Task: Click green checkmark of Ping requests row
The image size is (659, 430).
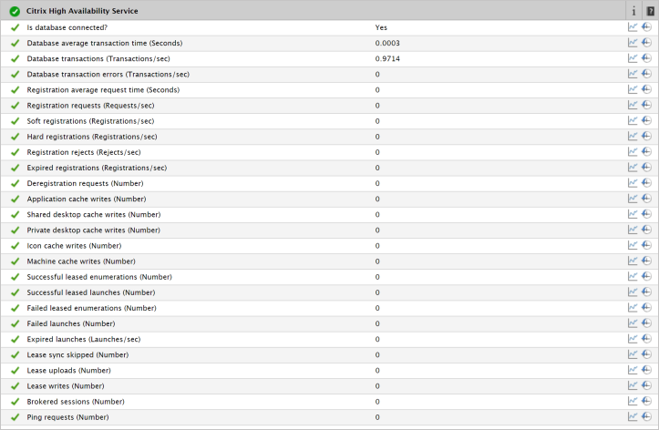Action: point(15,417)
